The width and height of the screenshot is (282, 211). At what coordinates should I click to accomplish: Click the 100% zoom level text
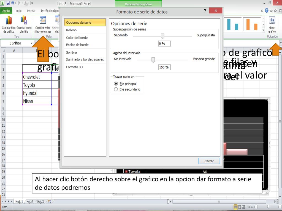click(x=250, y=207)
